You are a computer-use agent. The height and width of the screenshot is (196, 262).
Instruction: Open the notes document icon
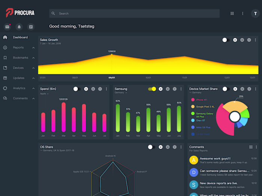(x=31, y=27)
